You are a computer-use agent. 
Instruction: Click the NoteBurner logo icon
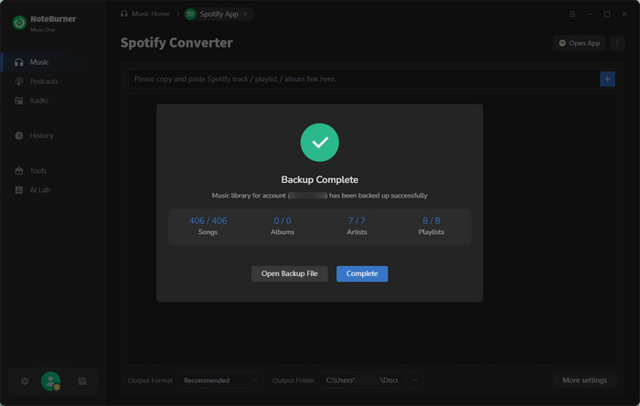[x=19, y=23]
